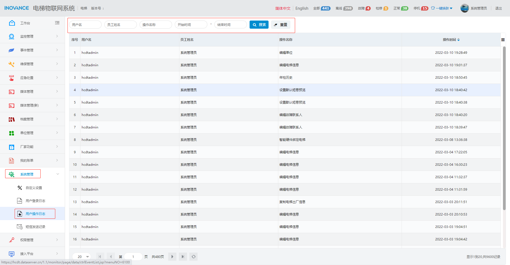Click the emergency response SOS icon
Screen dimensions: 510x265
[11, 78]
